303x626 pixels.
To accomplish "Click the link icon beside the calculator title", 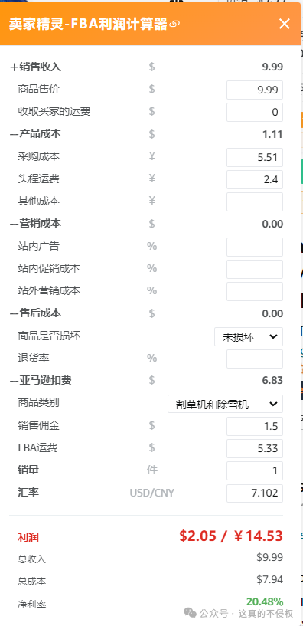I will pos(174,25).
